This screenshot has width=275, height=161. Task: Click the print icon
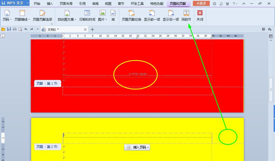pyautogui.click(x=15, y=29)
